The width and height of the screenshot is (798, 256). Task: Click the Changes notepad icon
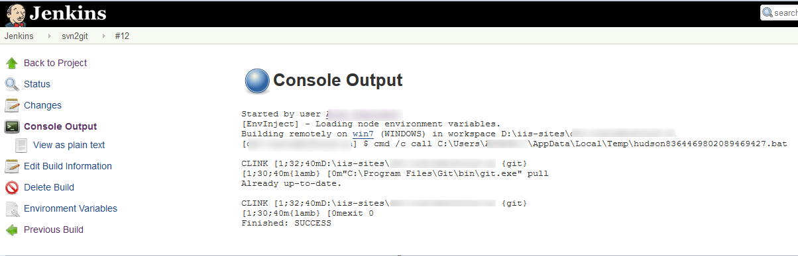12,106
